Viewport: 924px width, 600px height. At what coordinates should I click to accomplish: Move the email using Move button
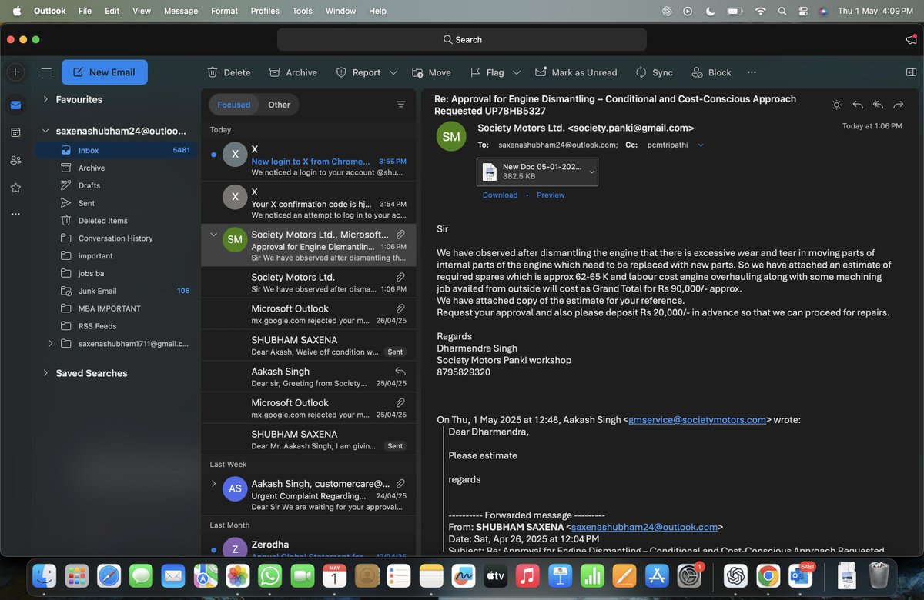431,72
